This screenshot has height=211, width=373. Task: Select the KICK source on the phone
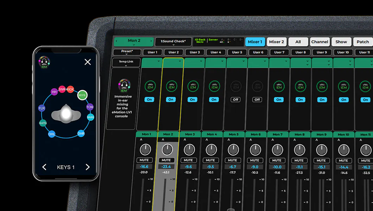(70, 89)
